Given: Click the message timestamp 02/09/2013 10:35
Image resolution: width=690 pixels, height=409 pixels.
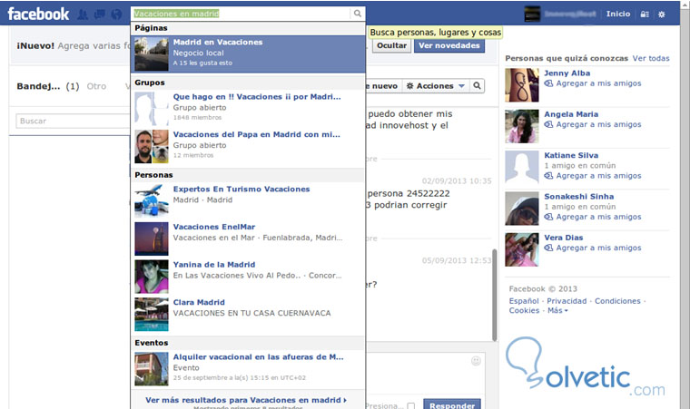Looking at the screenshot, I should [457, 180].
